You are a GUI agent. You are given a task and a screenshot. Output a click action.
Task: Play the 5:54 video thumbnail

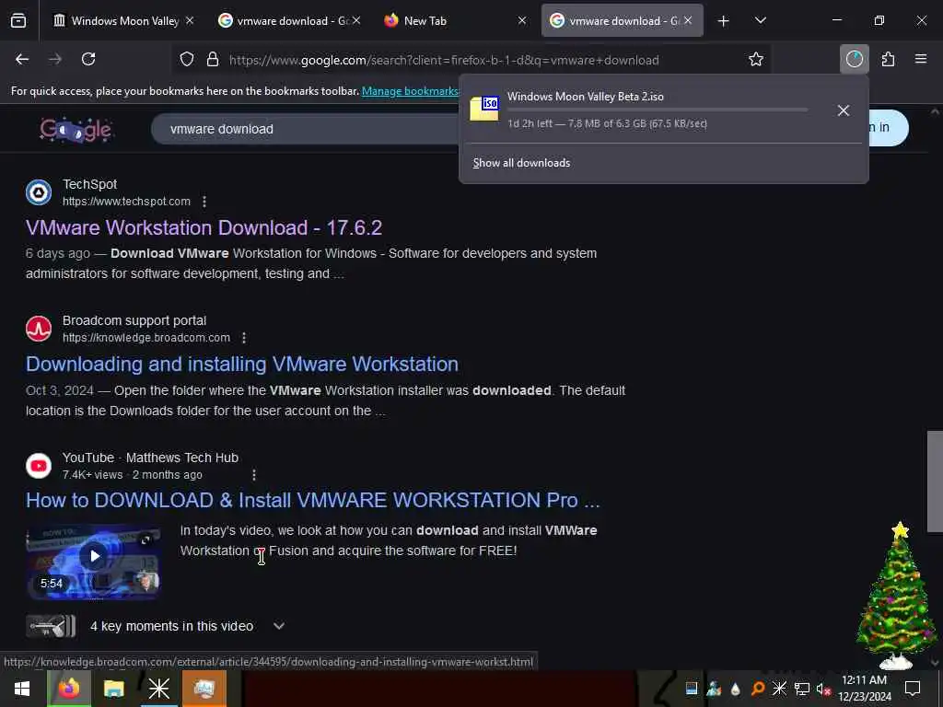[93, 562]
